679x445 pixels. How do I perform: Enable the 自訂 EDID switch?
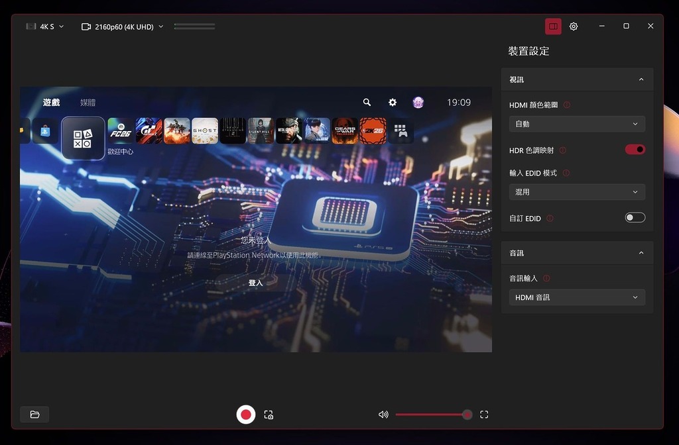635,218
